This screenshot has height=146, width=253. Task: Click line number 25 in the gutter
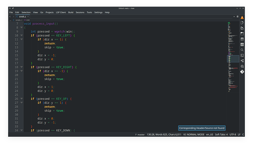click(x=16, y=95)
